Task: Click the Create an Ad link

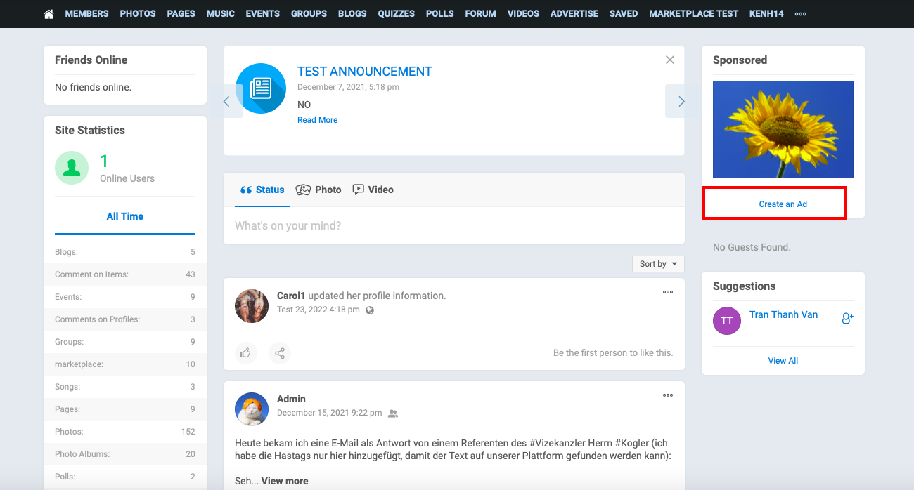Action: click(783, 204)
